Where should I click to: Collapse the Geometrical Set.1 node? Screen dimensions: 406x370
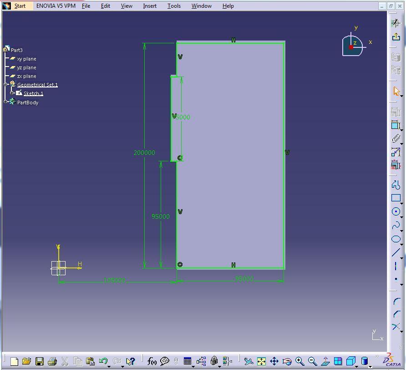(5, 84)
